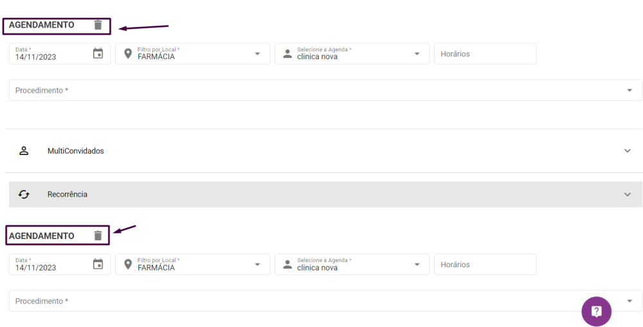Click person icon in second Selecione a Agenda
This screenshot has width=643, height=327.
pyautogui.click(x=287, y=264)
